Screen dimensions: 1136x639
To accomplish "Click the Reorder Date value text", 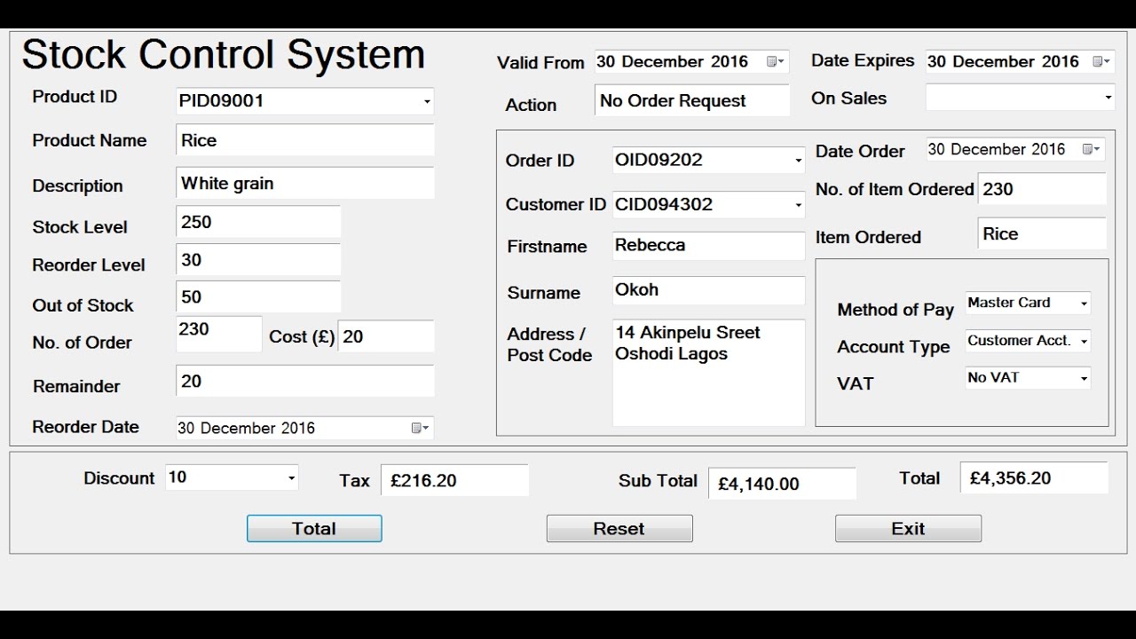I will click(247, 428).
